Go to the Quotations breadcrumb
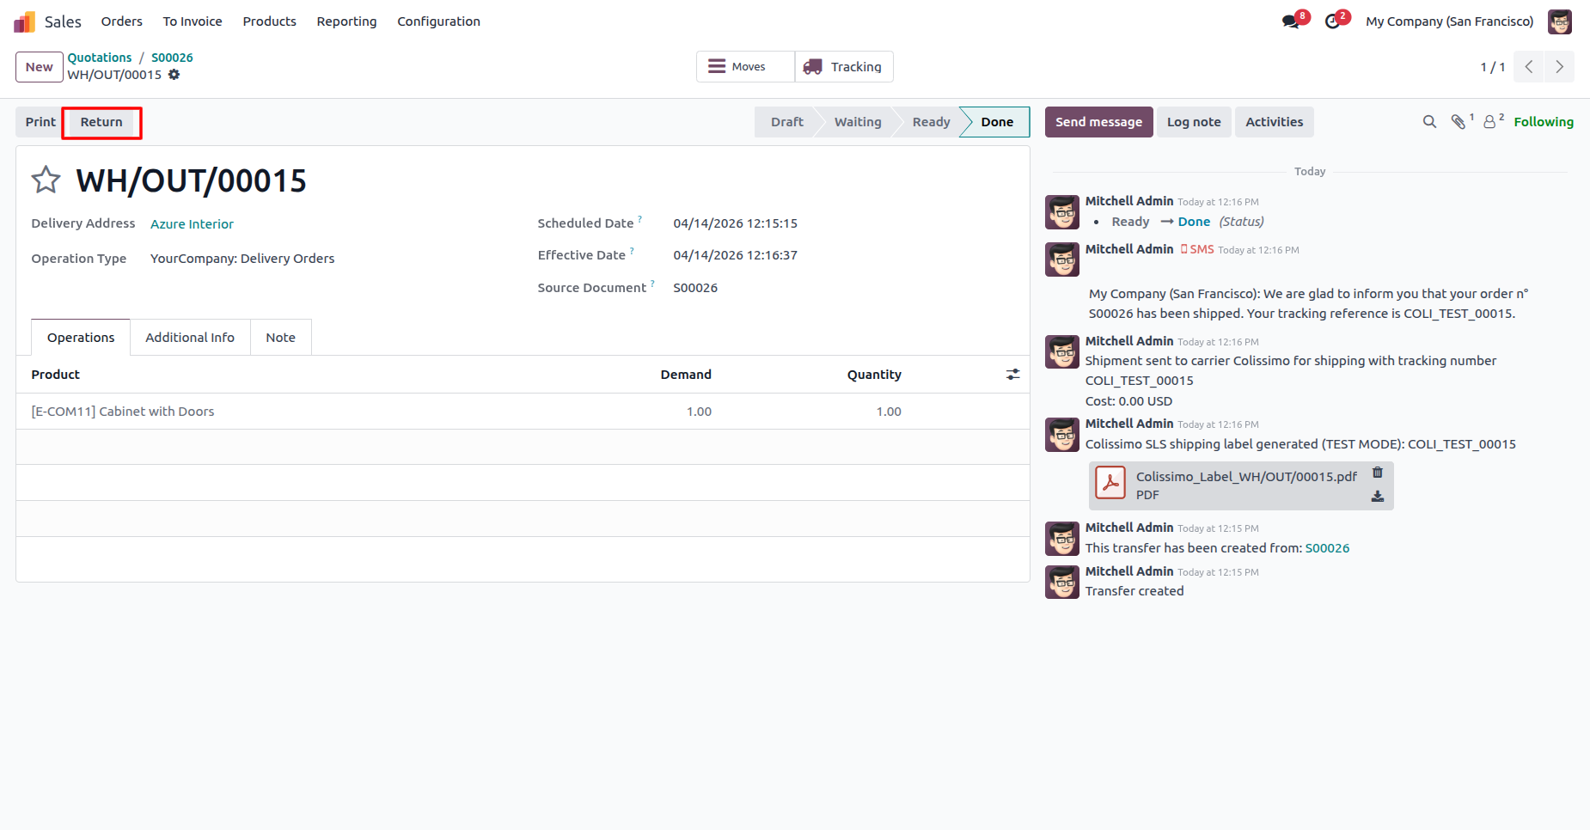 point(100,58)
